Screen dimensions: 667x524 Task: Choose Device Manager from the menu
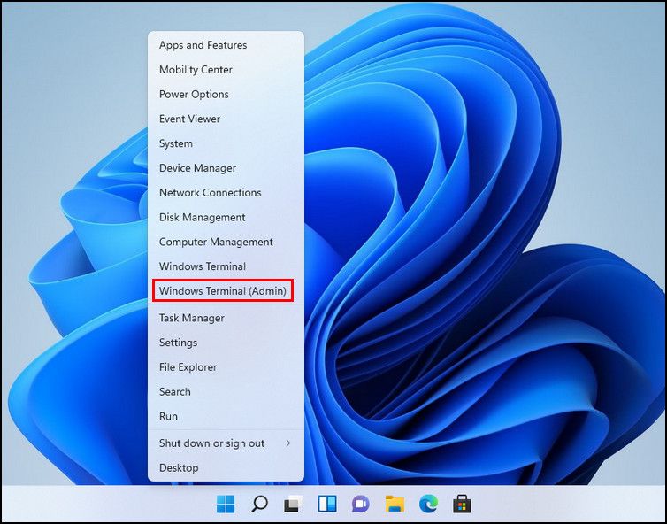click(197, 168)
